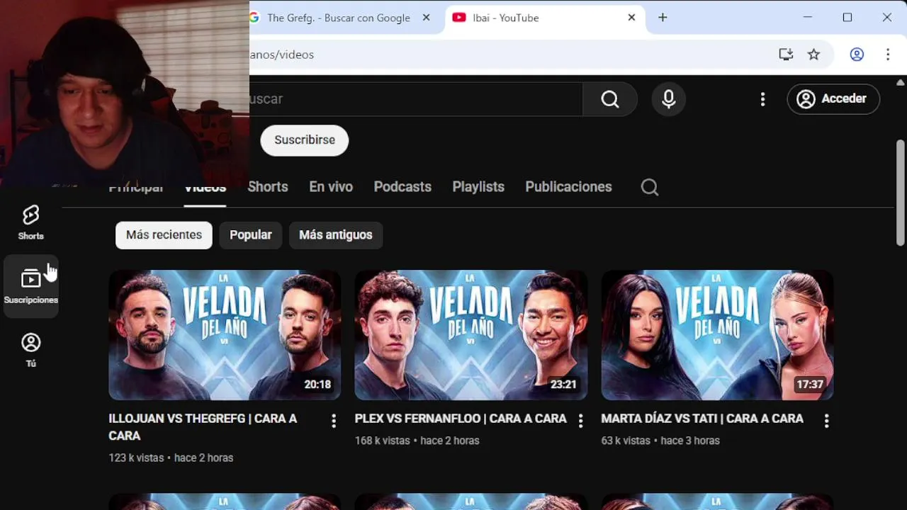The width and height of the screenshot is (907, 510).
Task: Open the channel Shorts tab
Action: [268, 187]
